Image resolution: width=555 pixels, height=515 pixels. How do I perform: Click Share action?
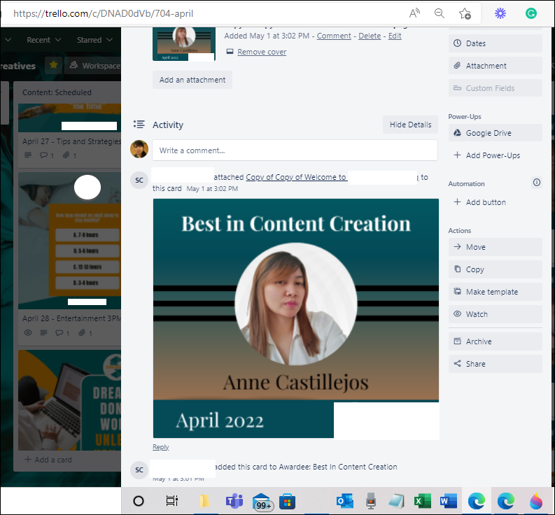(x=496, y=363)
